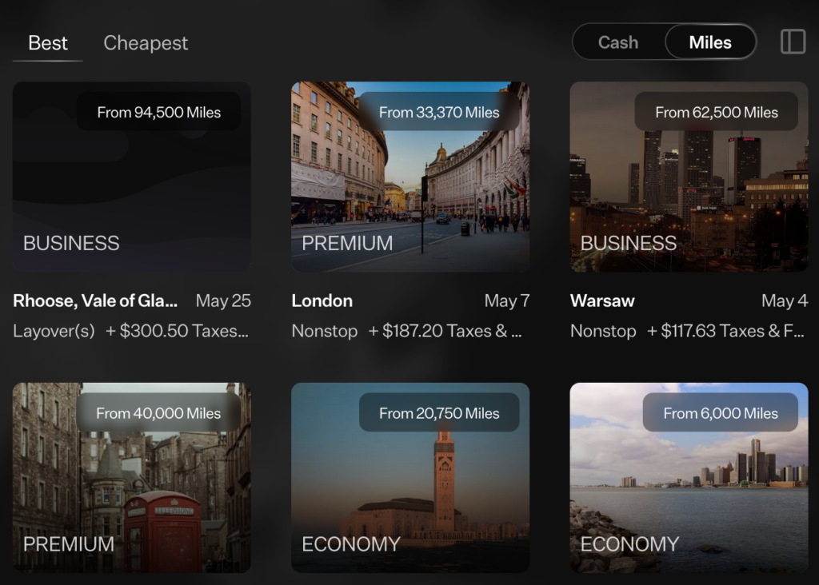Toggle the sidebar panel layout icon
819x585 pixels.
[792, 42]
